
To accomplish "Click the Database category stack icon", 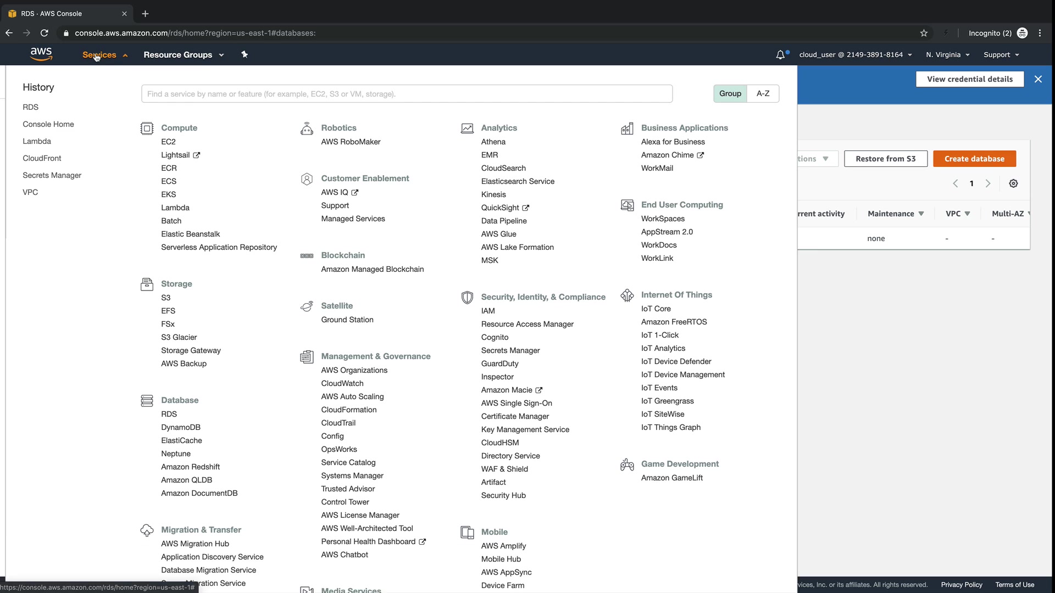I will coord(147,401).
